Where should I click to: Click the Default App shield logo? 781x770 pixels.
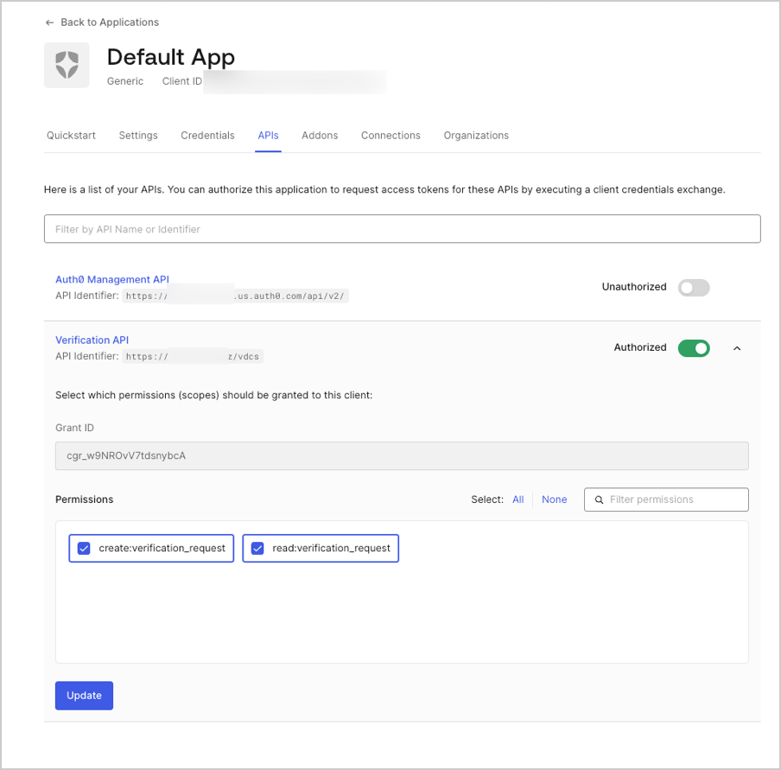coord(67,65)
